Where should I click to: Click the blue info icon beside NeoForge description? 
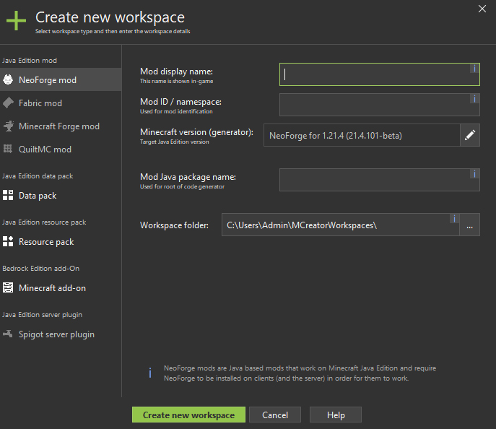pos(150,373)
